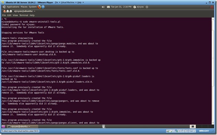Open the volume control speaker icon
This screenshot has height=135, width=217.
(103, 7)
